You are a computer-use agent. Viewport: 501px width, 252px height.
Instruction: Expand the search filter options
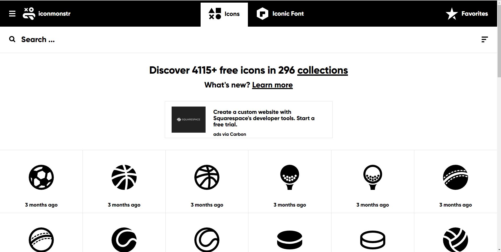[x=485, y=39]
